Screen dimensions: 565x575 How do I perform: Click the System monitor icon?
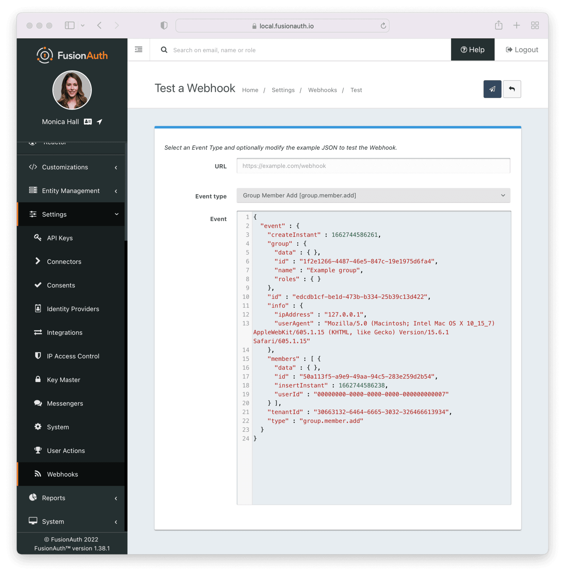point(33,521)
